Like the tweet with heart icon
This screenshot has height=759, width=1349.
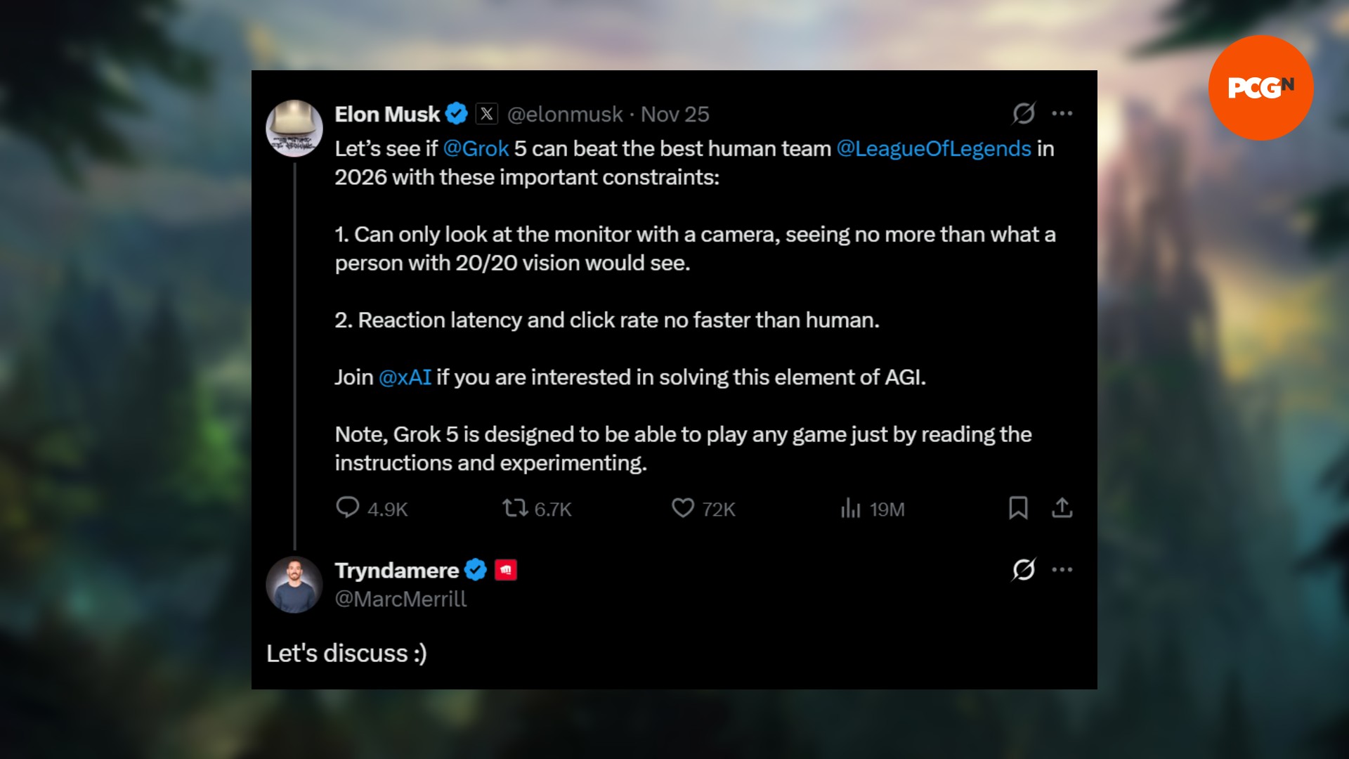click(683, 508)
